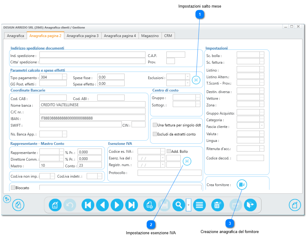This screenshot has height=240, width=307.
Task: Toggle Una fattura per singolo ddt
Action: pos(155,125)
